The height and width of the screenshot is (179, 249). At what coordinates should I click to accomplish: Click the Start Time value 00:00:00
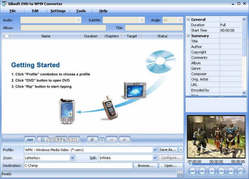point(227,30)
